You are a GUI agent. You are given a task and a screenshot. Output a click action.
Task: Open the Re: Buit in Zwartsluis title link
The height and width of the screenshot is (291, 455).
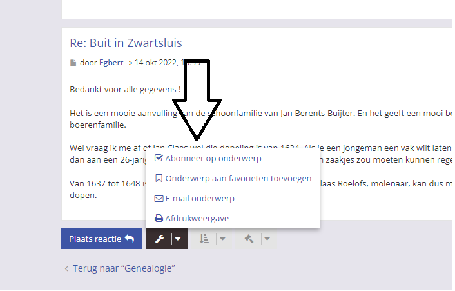(126, 43)
